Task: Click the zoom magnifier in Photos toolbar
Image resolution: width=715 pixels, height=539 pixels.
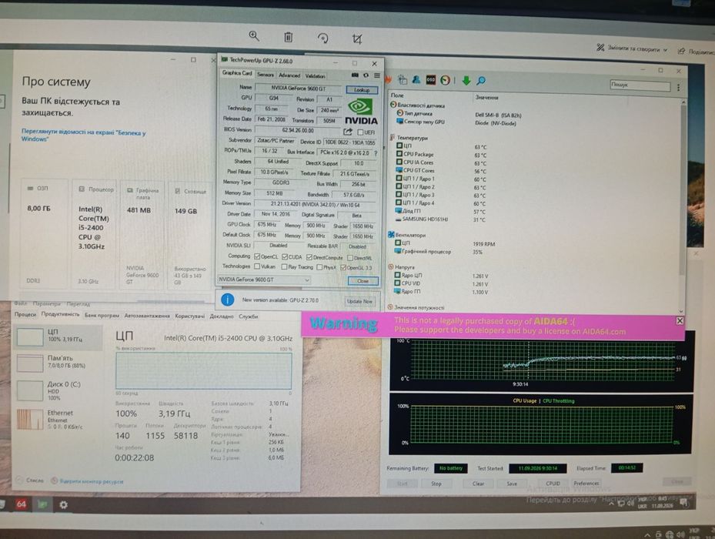Action: coord(254,36)
